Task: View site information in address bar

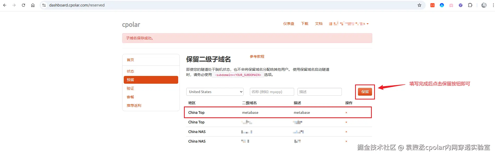Action: click(x=44, y=5)
